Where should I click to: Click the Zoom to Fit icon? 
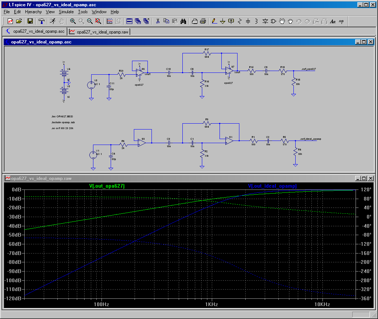[x=98, y=21]
